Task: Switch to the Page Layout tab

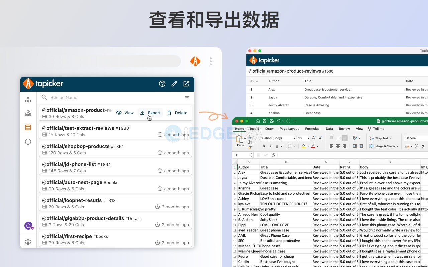Action: (289, 129)
